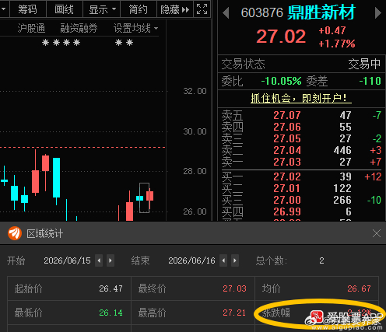Click the start date field 2026/06/15
This screenshot has width=386, height=332.
point(67,260)
